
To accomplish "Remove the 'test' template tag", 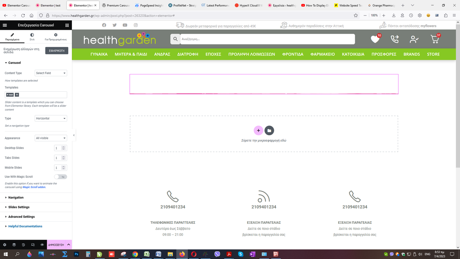I will tap(8, 95).
